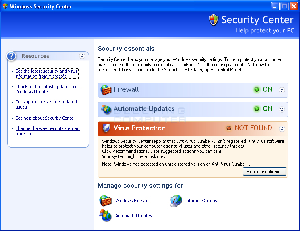300x231 pixels.
Task: Collapse the Resources panel
Action: pos(82,56)
